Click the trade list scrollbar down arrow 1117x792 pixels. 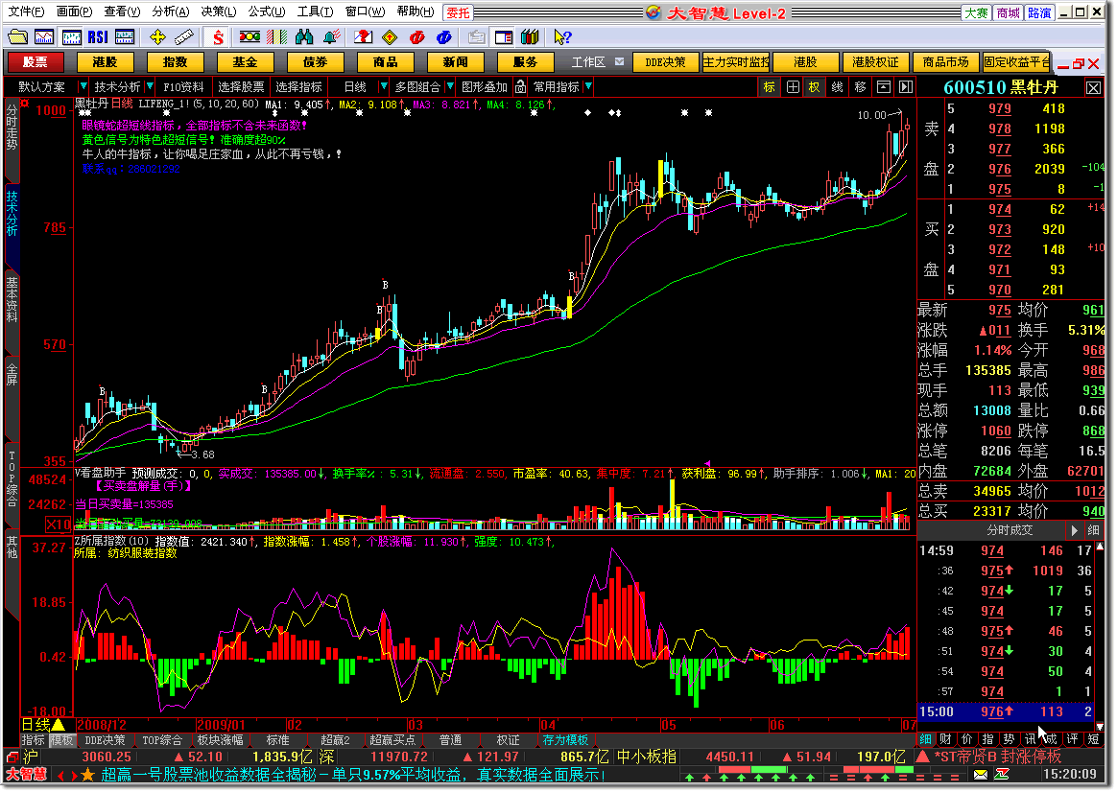[1099, 726]
